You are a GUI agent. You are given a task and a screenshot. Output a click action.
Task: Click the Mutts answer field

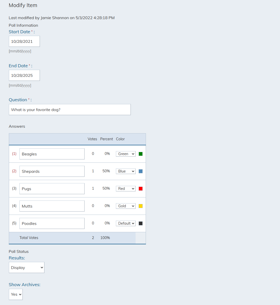click(52, 206)
